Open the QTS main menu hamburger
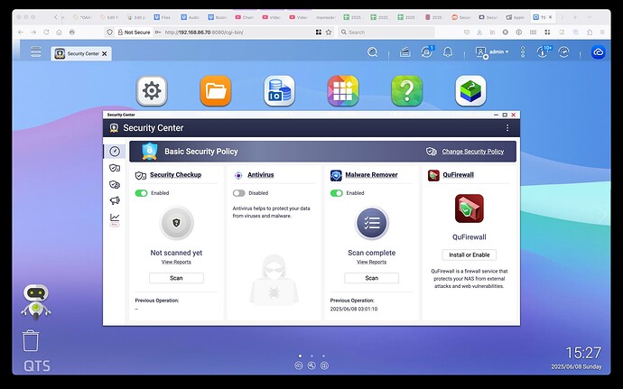Image resolution: width=623 pixels, height=389 pixels. [36, 52]
